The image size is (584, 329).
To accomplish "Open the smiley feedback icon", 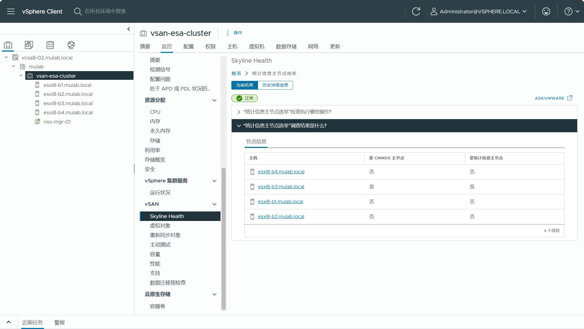I will pyautogui.click(x=546, y=11).
